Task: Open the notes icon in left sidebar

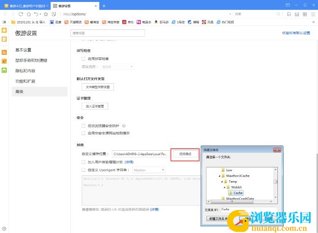Action: (x=4, y=39)
